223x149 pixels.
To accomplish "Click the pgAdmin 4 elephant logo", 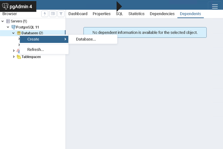I will coord(5,6).
